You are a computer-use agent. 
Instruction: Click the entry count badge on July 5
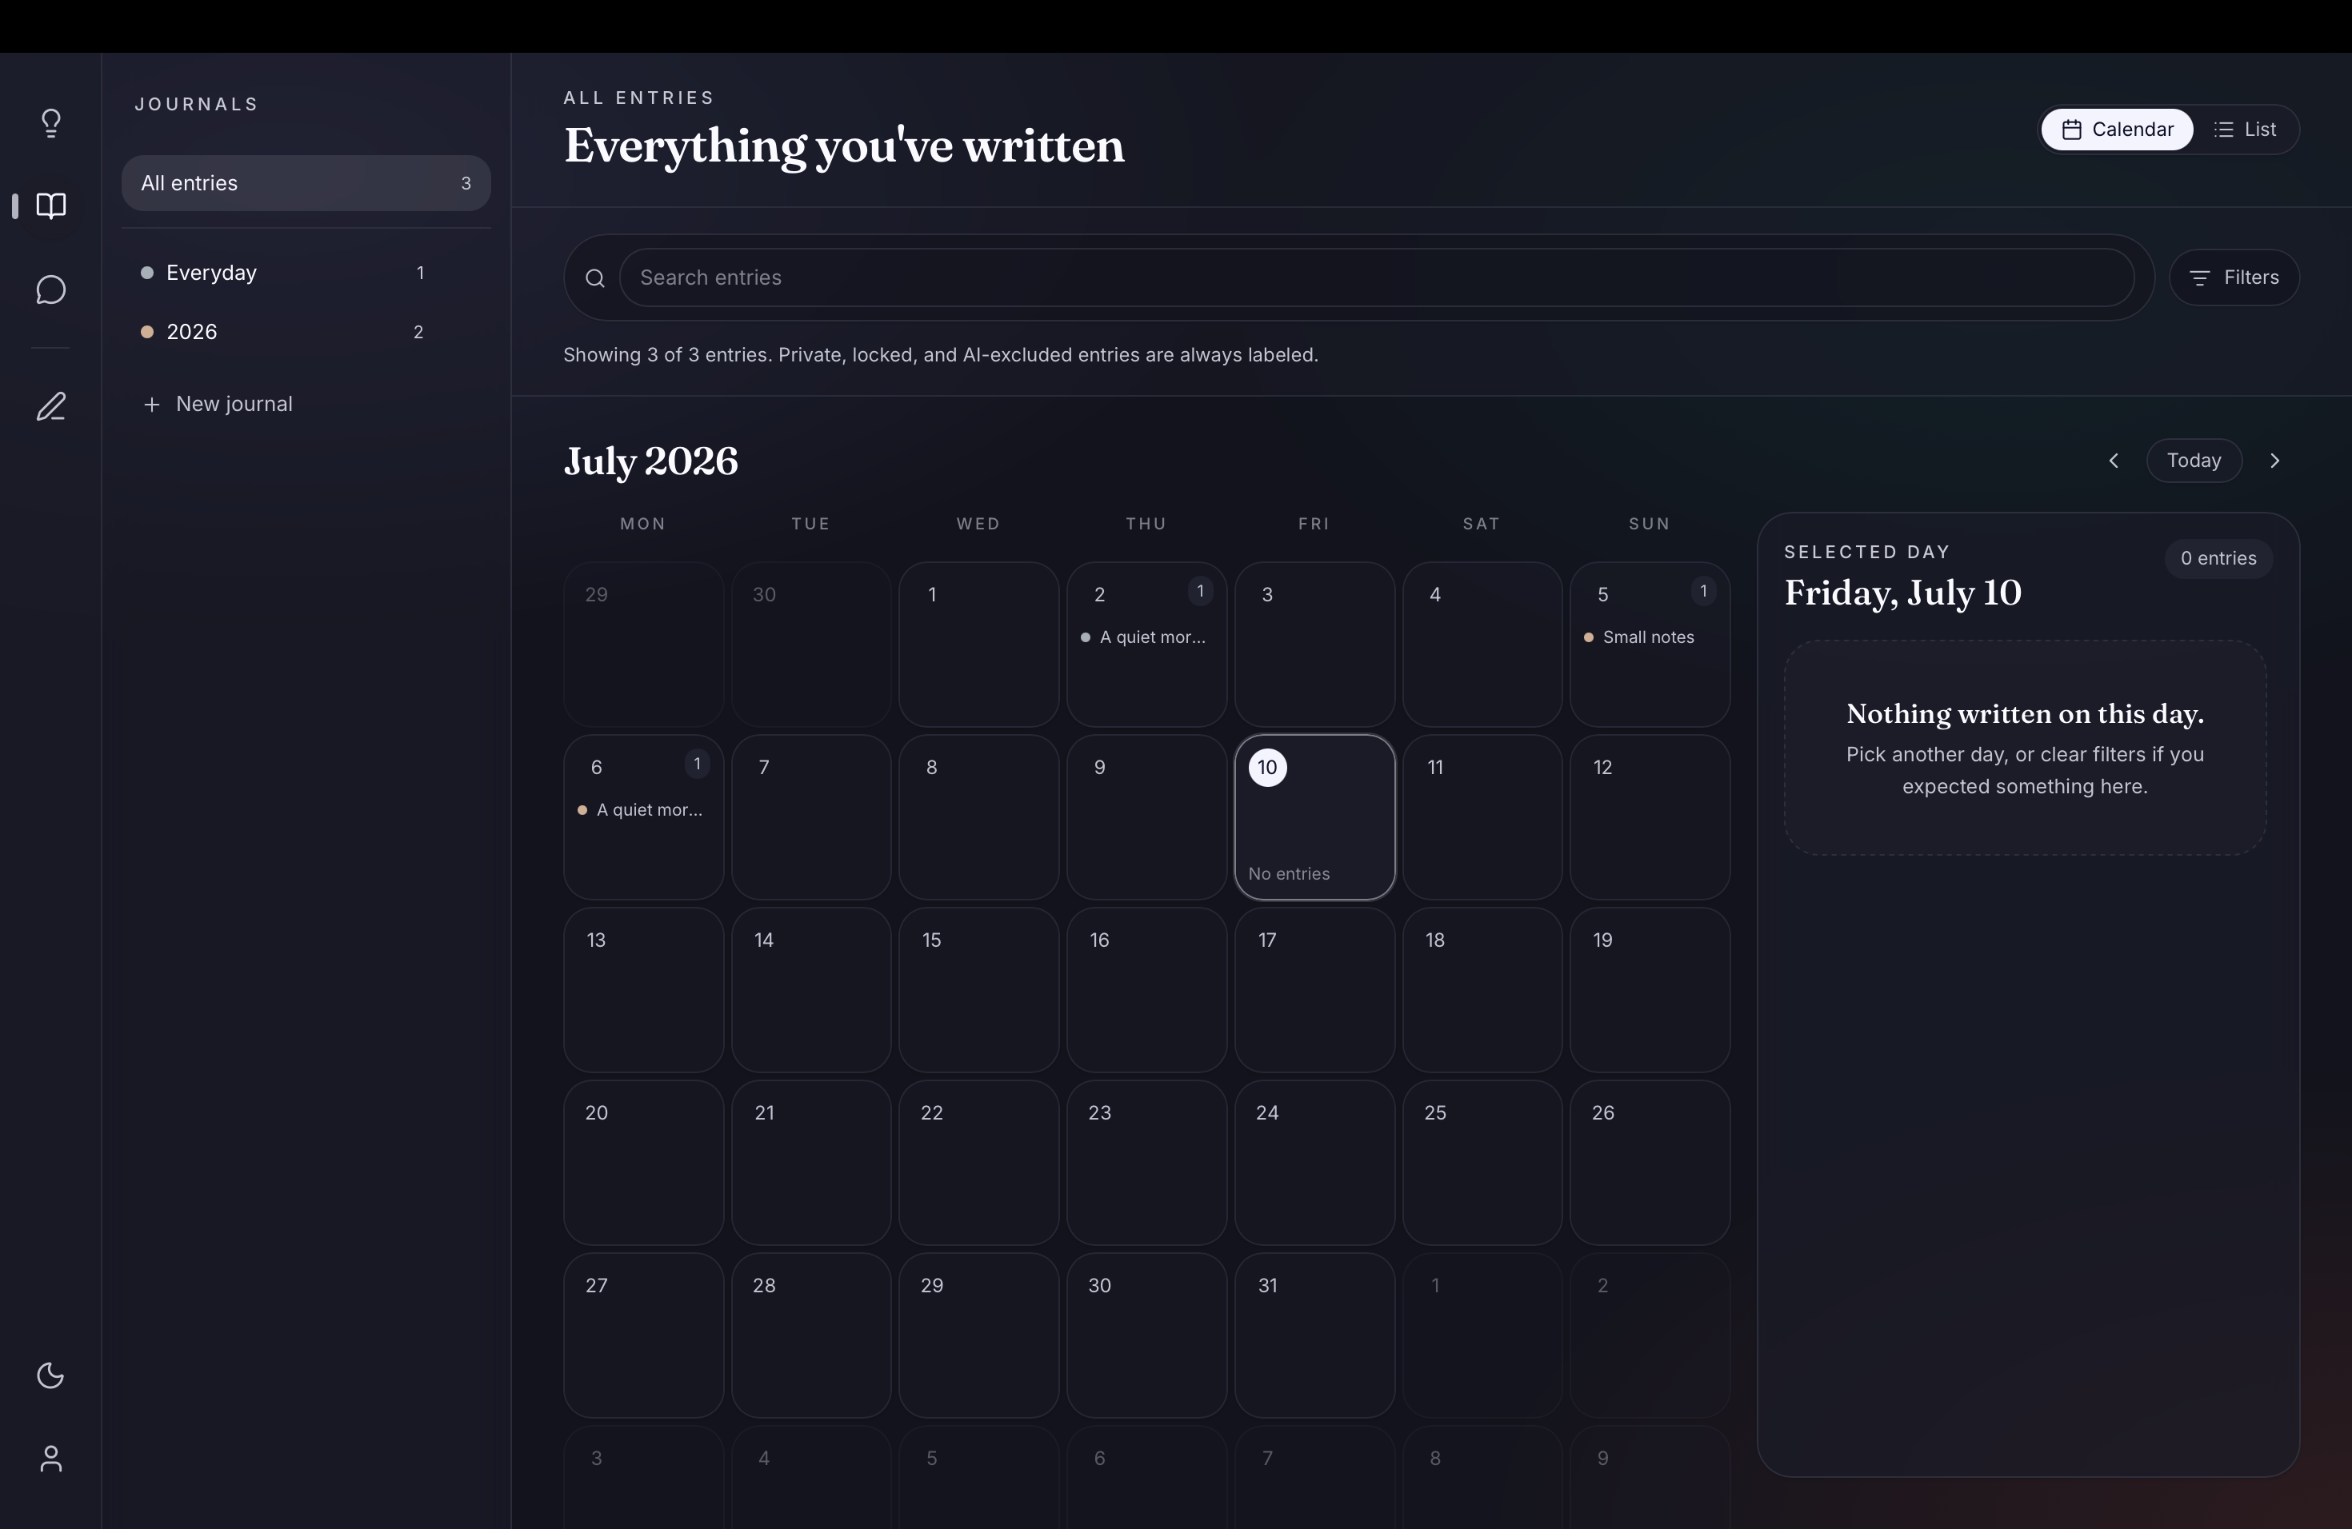(1702, 591)
